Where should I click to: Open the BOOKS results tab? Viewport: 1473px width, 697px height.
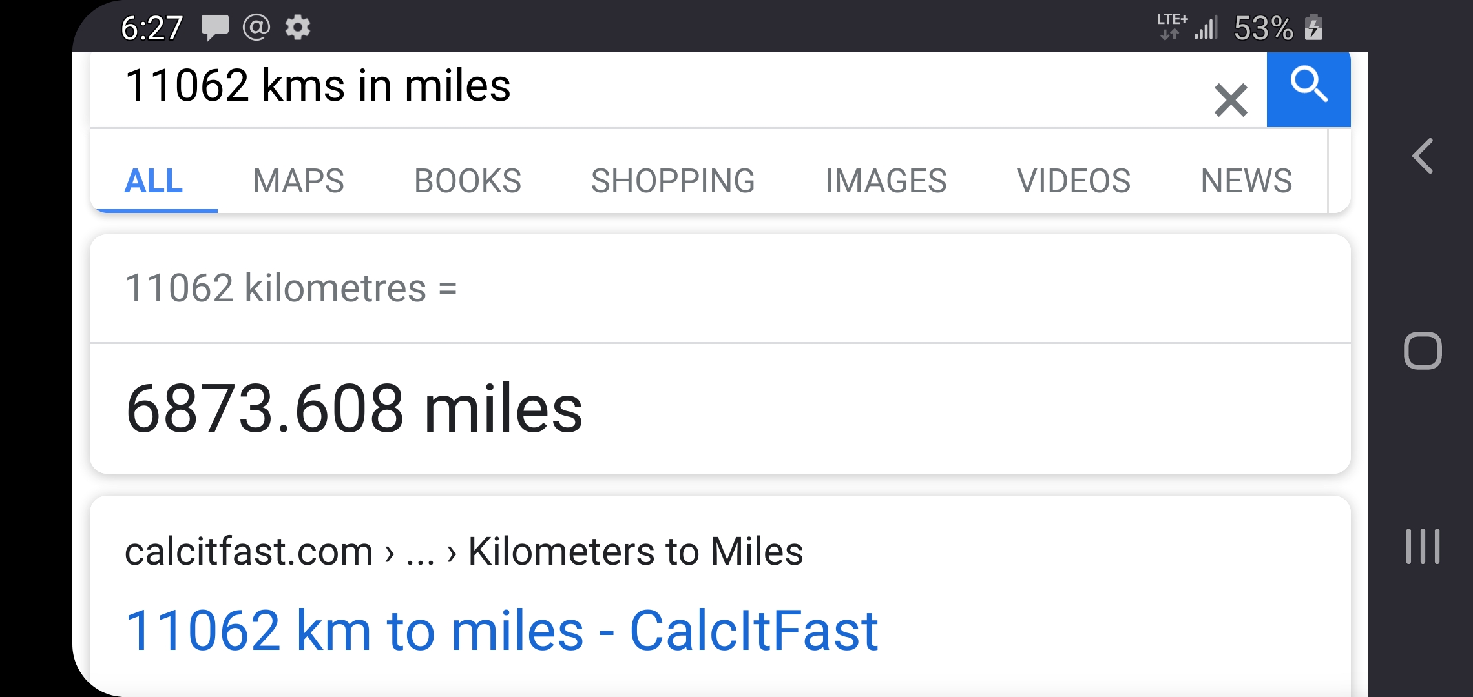point(468,181)
